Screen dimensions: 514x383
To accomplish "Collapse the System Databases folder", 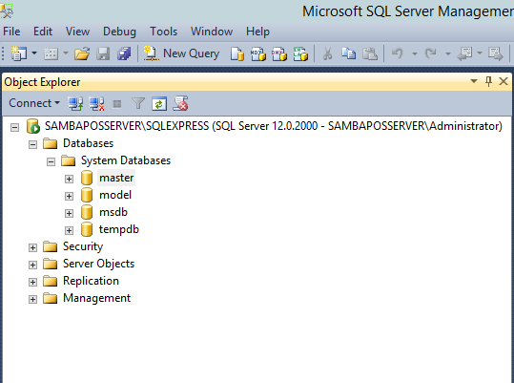I will (x=51, y=161).
